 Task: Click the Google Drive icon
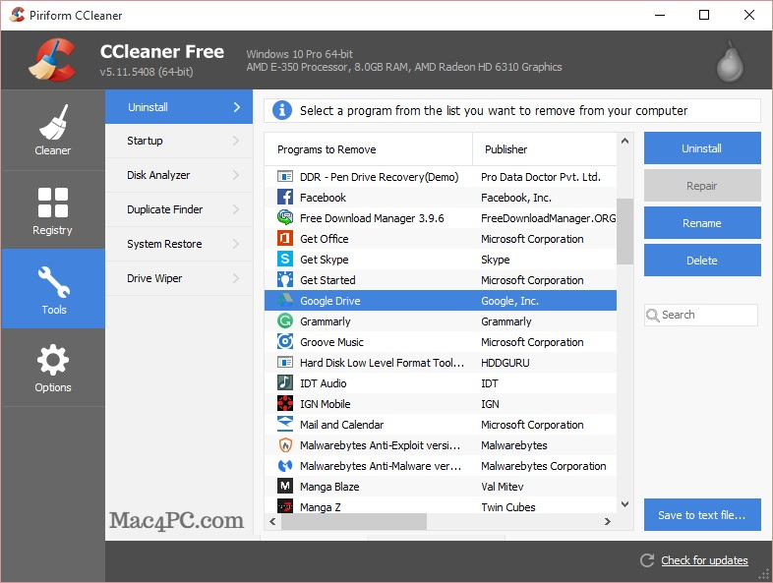click(285, 301)
